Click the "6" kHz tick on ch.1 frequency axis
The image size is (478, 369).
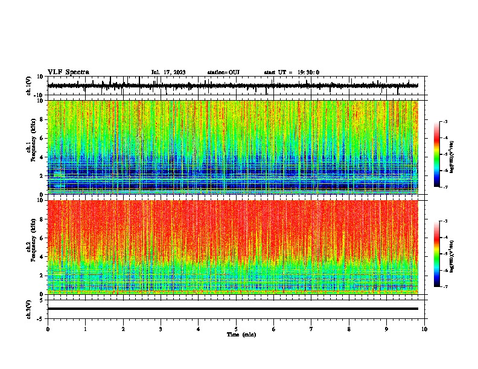(42, 138)
